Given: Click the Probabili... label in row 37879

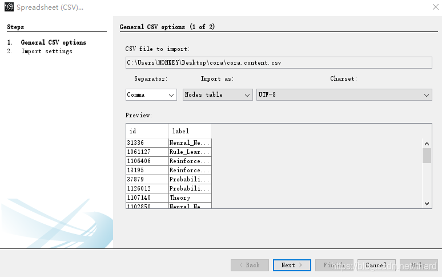Looking at the screenshot, I should tap(190, 179).
